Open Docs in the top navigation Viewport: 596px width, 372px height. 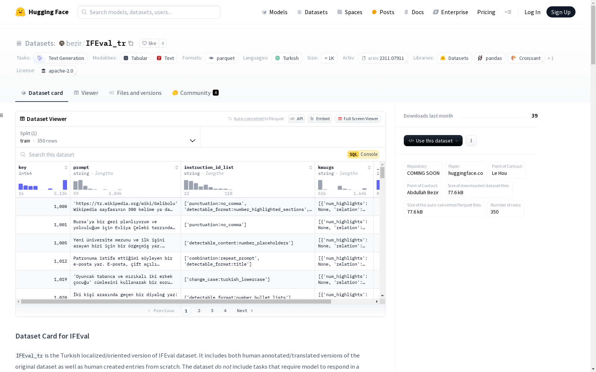414,12
